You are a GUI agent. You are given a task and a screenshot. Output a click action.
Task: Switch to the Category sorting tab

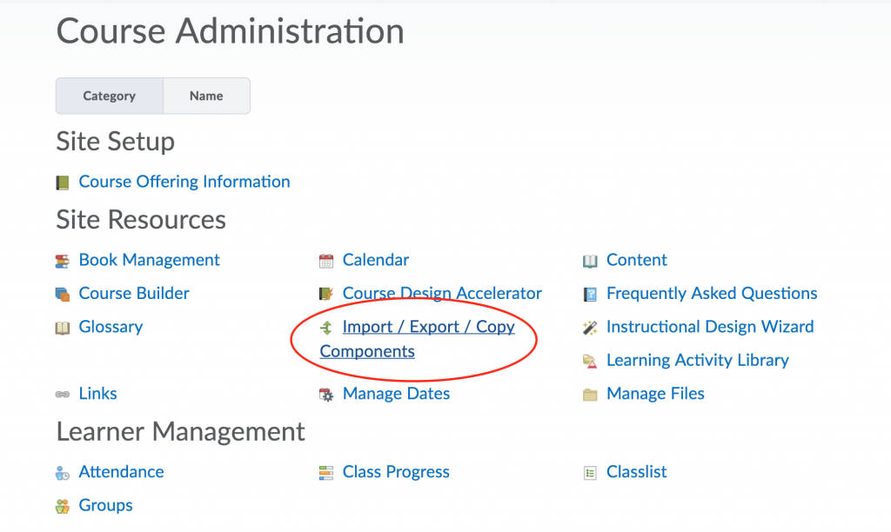[109, 96]
